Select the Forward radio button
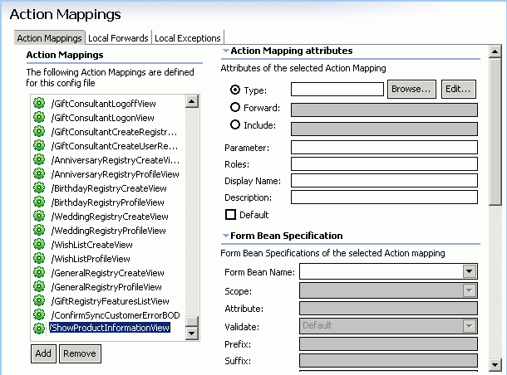 click(235, 108)
